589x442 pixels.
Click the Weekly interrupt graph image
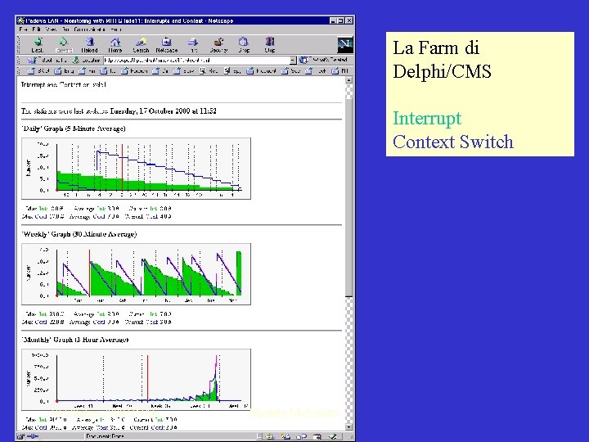[136, 274]
